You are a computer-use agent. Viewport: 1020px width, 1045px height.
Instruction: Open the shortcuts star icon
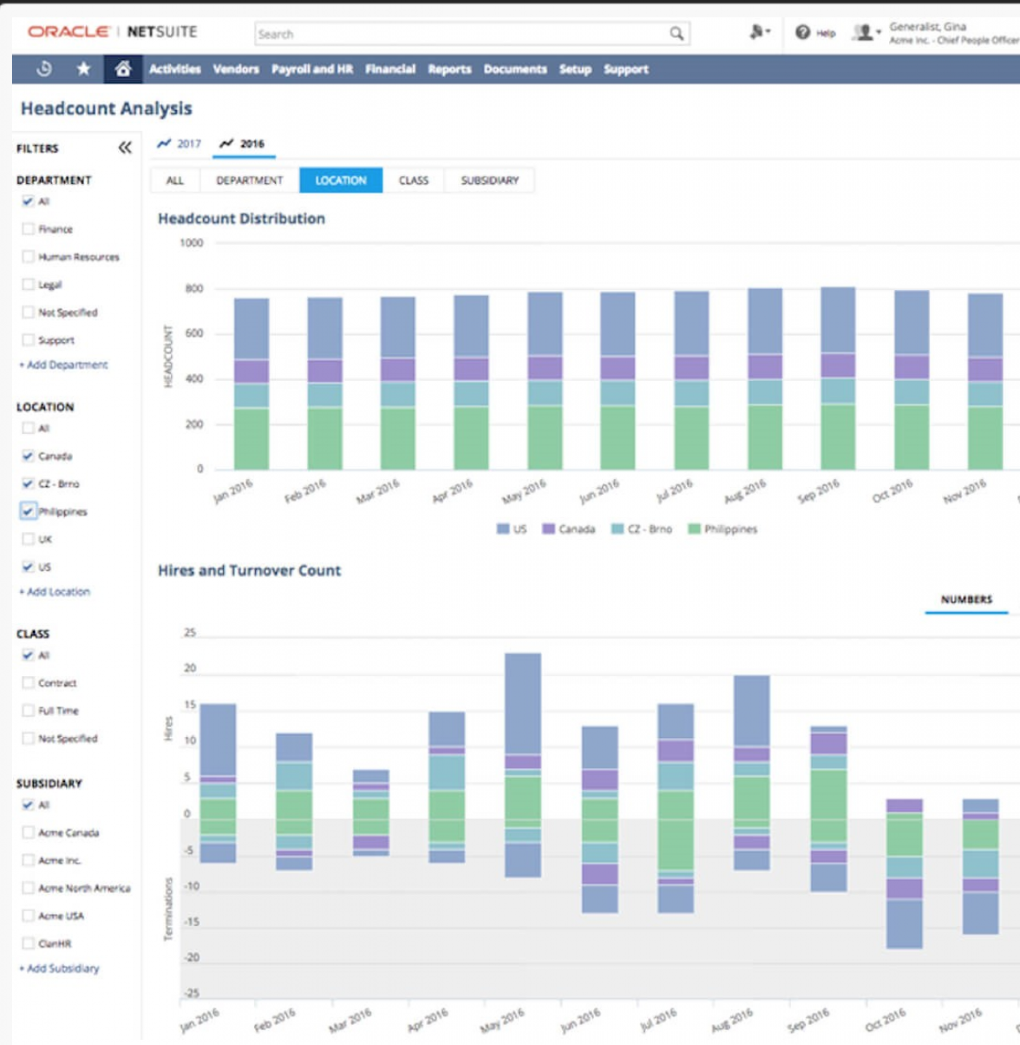(84, 68)
